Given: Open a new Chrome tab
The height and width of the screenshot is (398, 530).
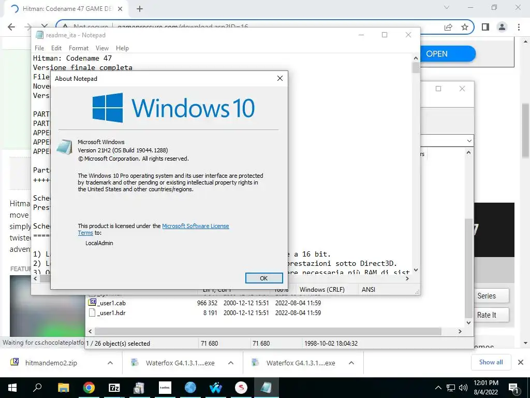Looking at the screenshot, I should tap(140, 9).
